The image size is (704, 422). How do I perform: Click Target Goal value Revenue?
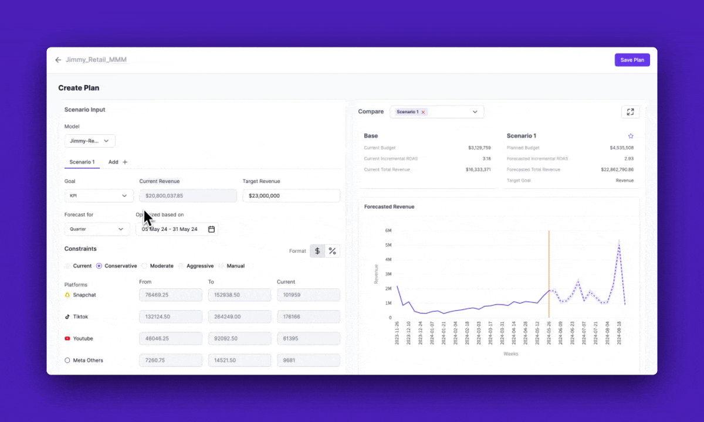pos(625,181)
